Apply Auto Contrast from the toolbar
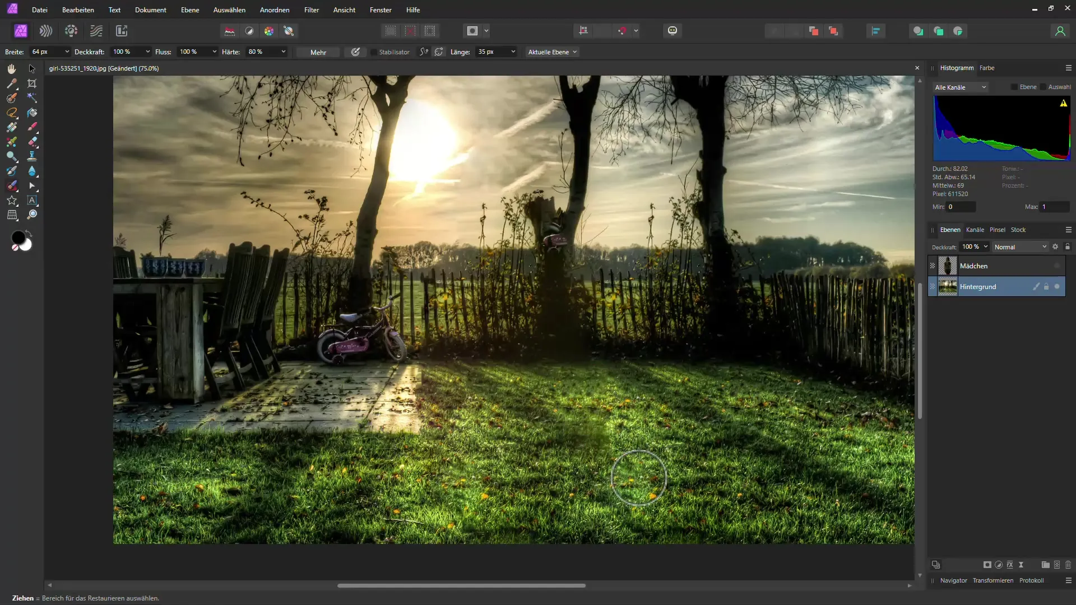 point(249,31)
